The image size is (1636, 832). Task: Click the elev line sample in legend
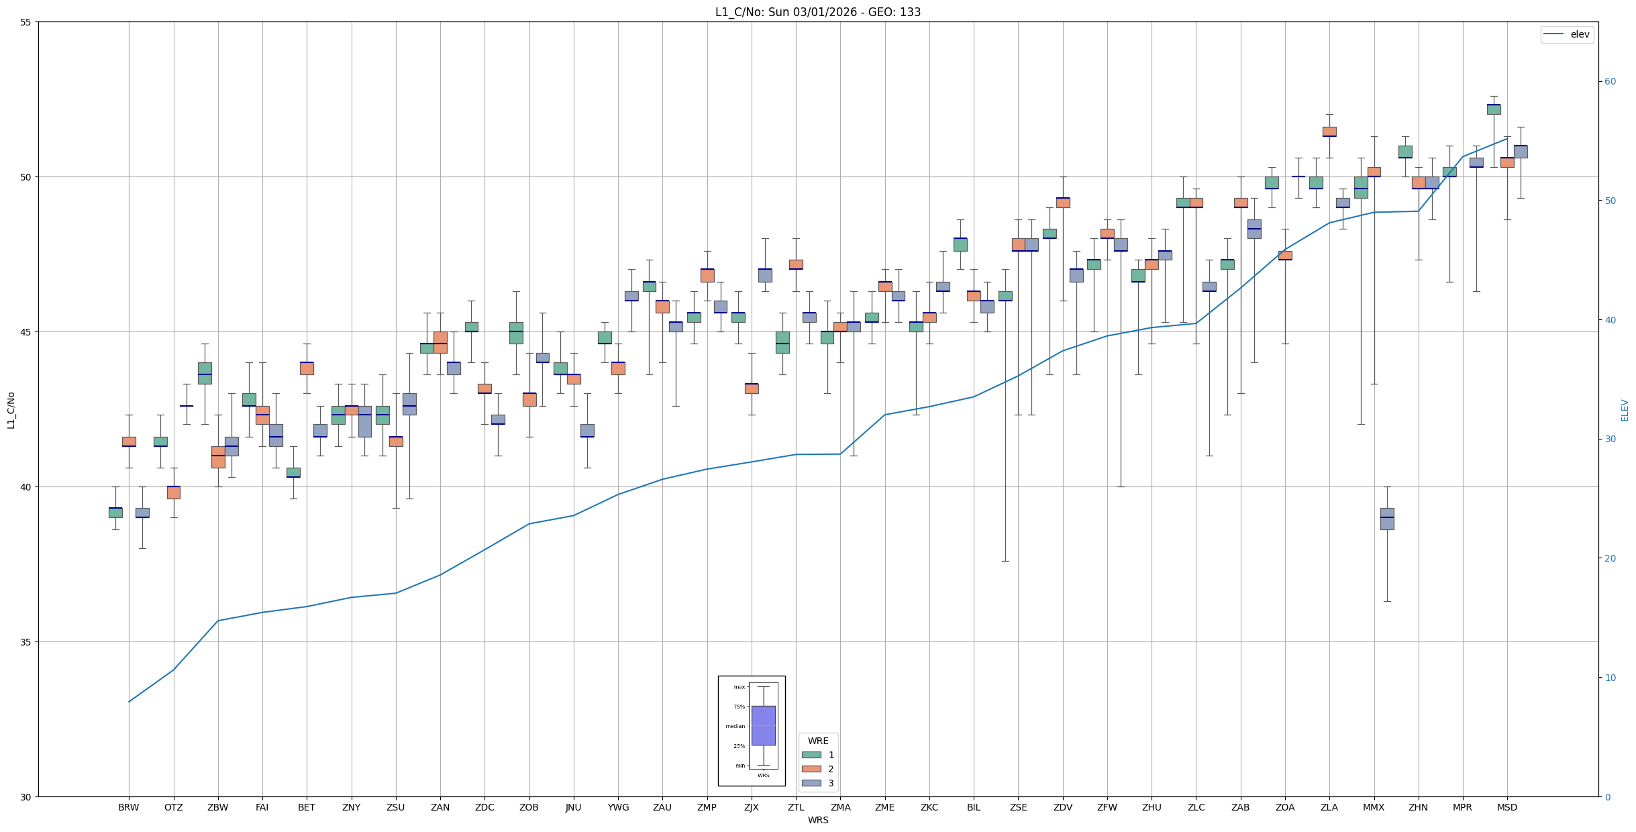(x=1553, y=34)
